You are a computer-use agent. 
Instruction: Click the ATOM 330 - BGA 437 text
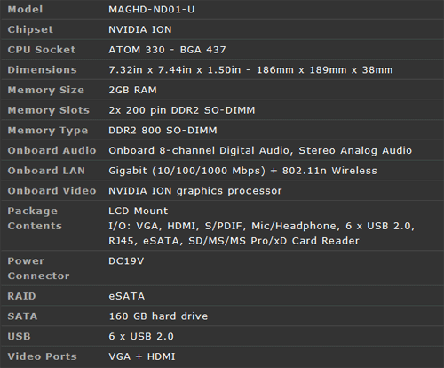click(167, 50)
